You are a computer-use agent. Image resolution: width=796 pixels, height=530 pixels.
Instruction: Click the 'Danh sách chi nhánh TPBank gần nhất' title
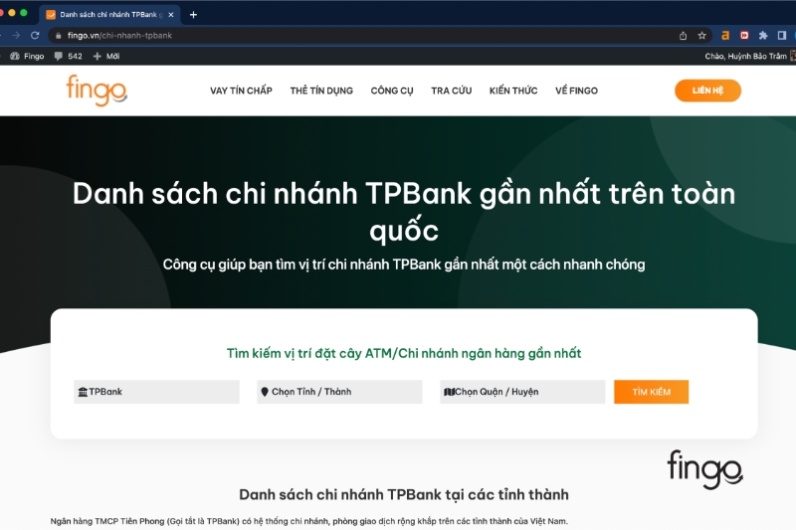pyautogui.click(x=404, y=212)
